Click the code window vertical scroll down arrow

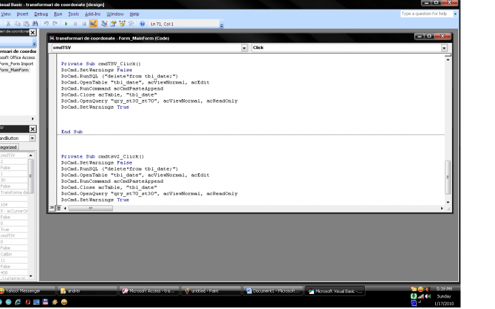(x=447, y=202)
